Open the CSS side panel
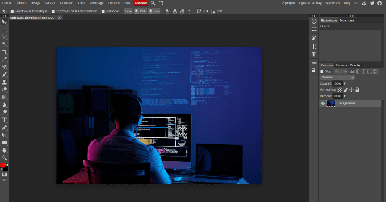 (314, 63)
